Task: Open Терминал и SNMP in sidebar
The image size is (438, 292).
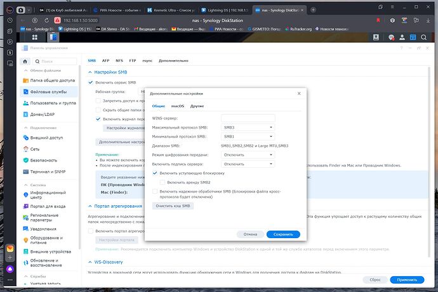Action: tap(49, 172)
